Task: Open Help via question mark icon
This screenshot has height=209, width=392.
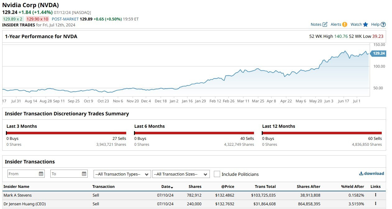Action: pos(383,24)
